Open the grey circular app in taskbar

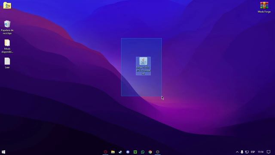(x=158, y=152)
